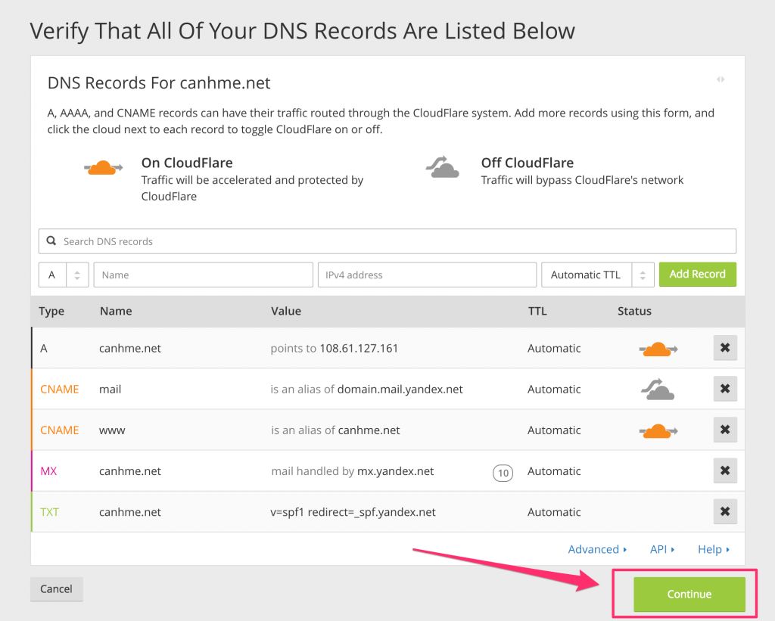Remove the MX record row
775x621 pixels.
[724, 470]
